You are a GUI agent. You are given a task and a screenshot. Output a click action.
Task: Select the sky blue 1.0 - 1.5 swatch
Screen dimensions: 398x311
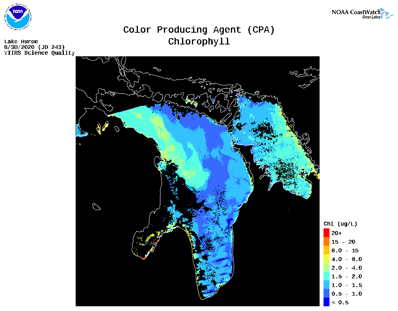pyautogui.click(x=326, y=285)
